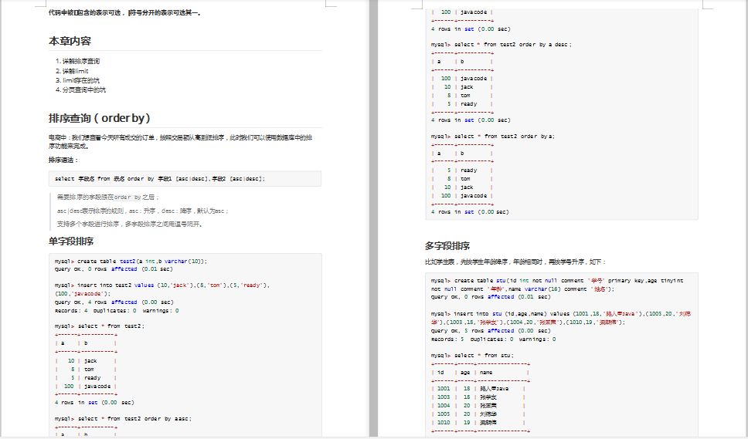The image size is (748, 439).
Task: Click the stu table row with id 1003
Action: (478, 397)
